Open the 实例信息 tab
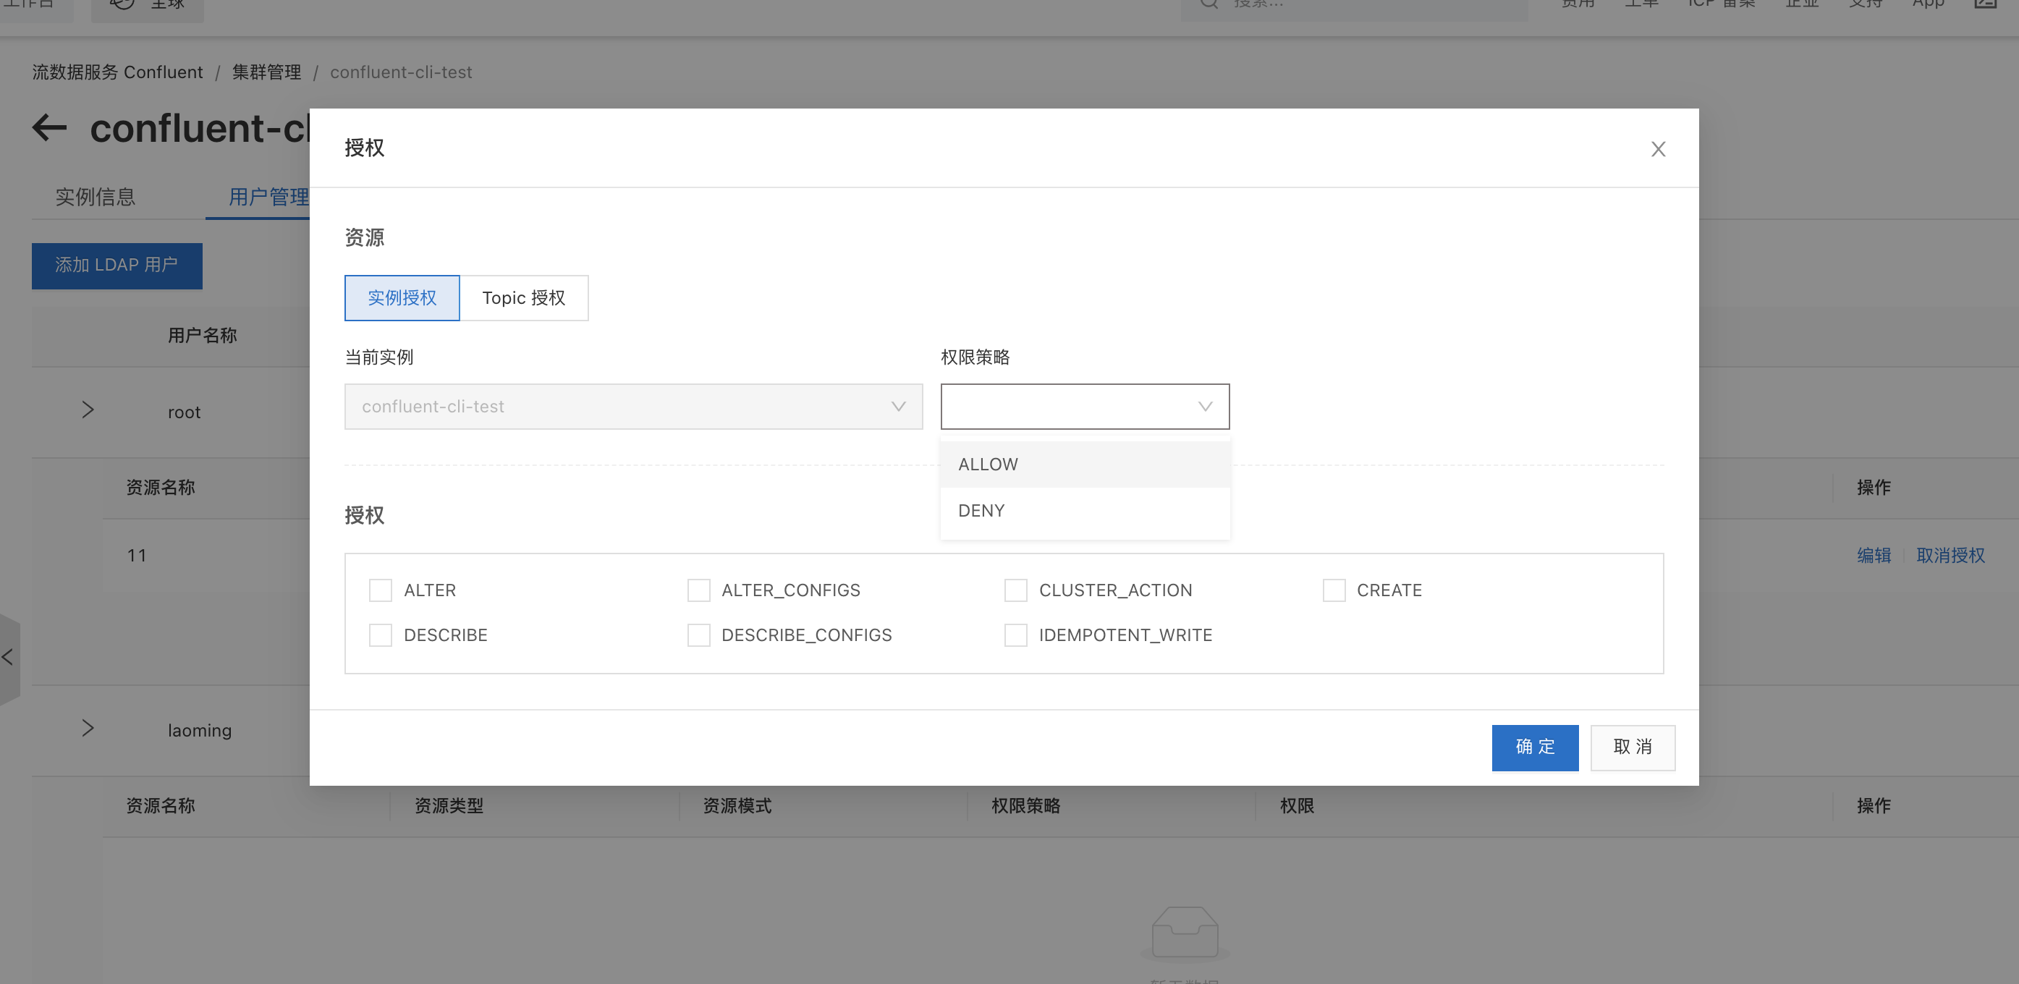This screenshot has width=2019, height=984. 96,197
